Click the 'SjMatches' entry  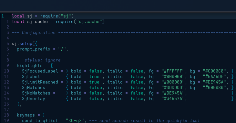click(x=33, y=87)
